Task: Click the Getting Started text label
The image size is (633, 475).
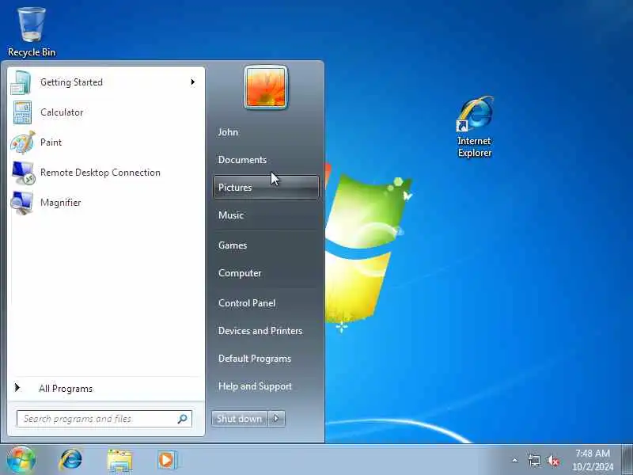Action: pyautogui.click(x=71, y=82)
